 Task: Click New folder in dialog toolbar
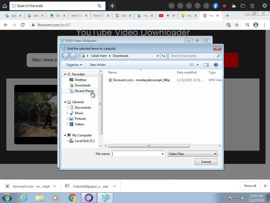(98, 65)
